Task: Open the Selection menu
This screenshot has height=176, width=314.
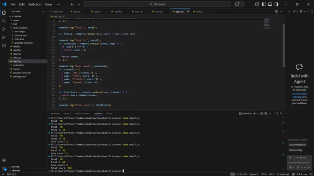Action: point(35,4)
